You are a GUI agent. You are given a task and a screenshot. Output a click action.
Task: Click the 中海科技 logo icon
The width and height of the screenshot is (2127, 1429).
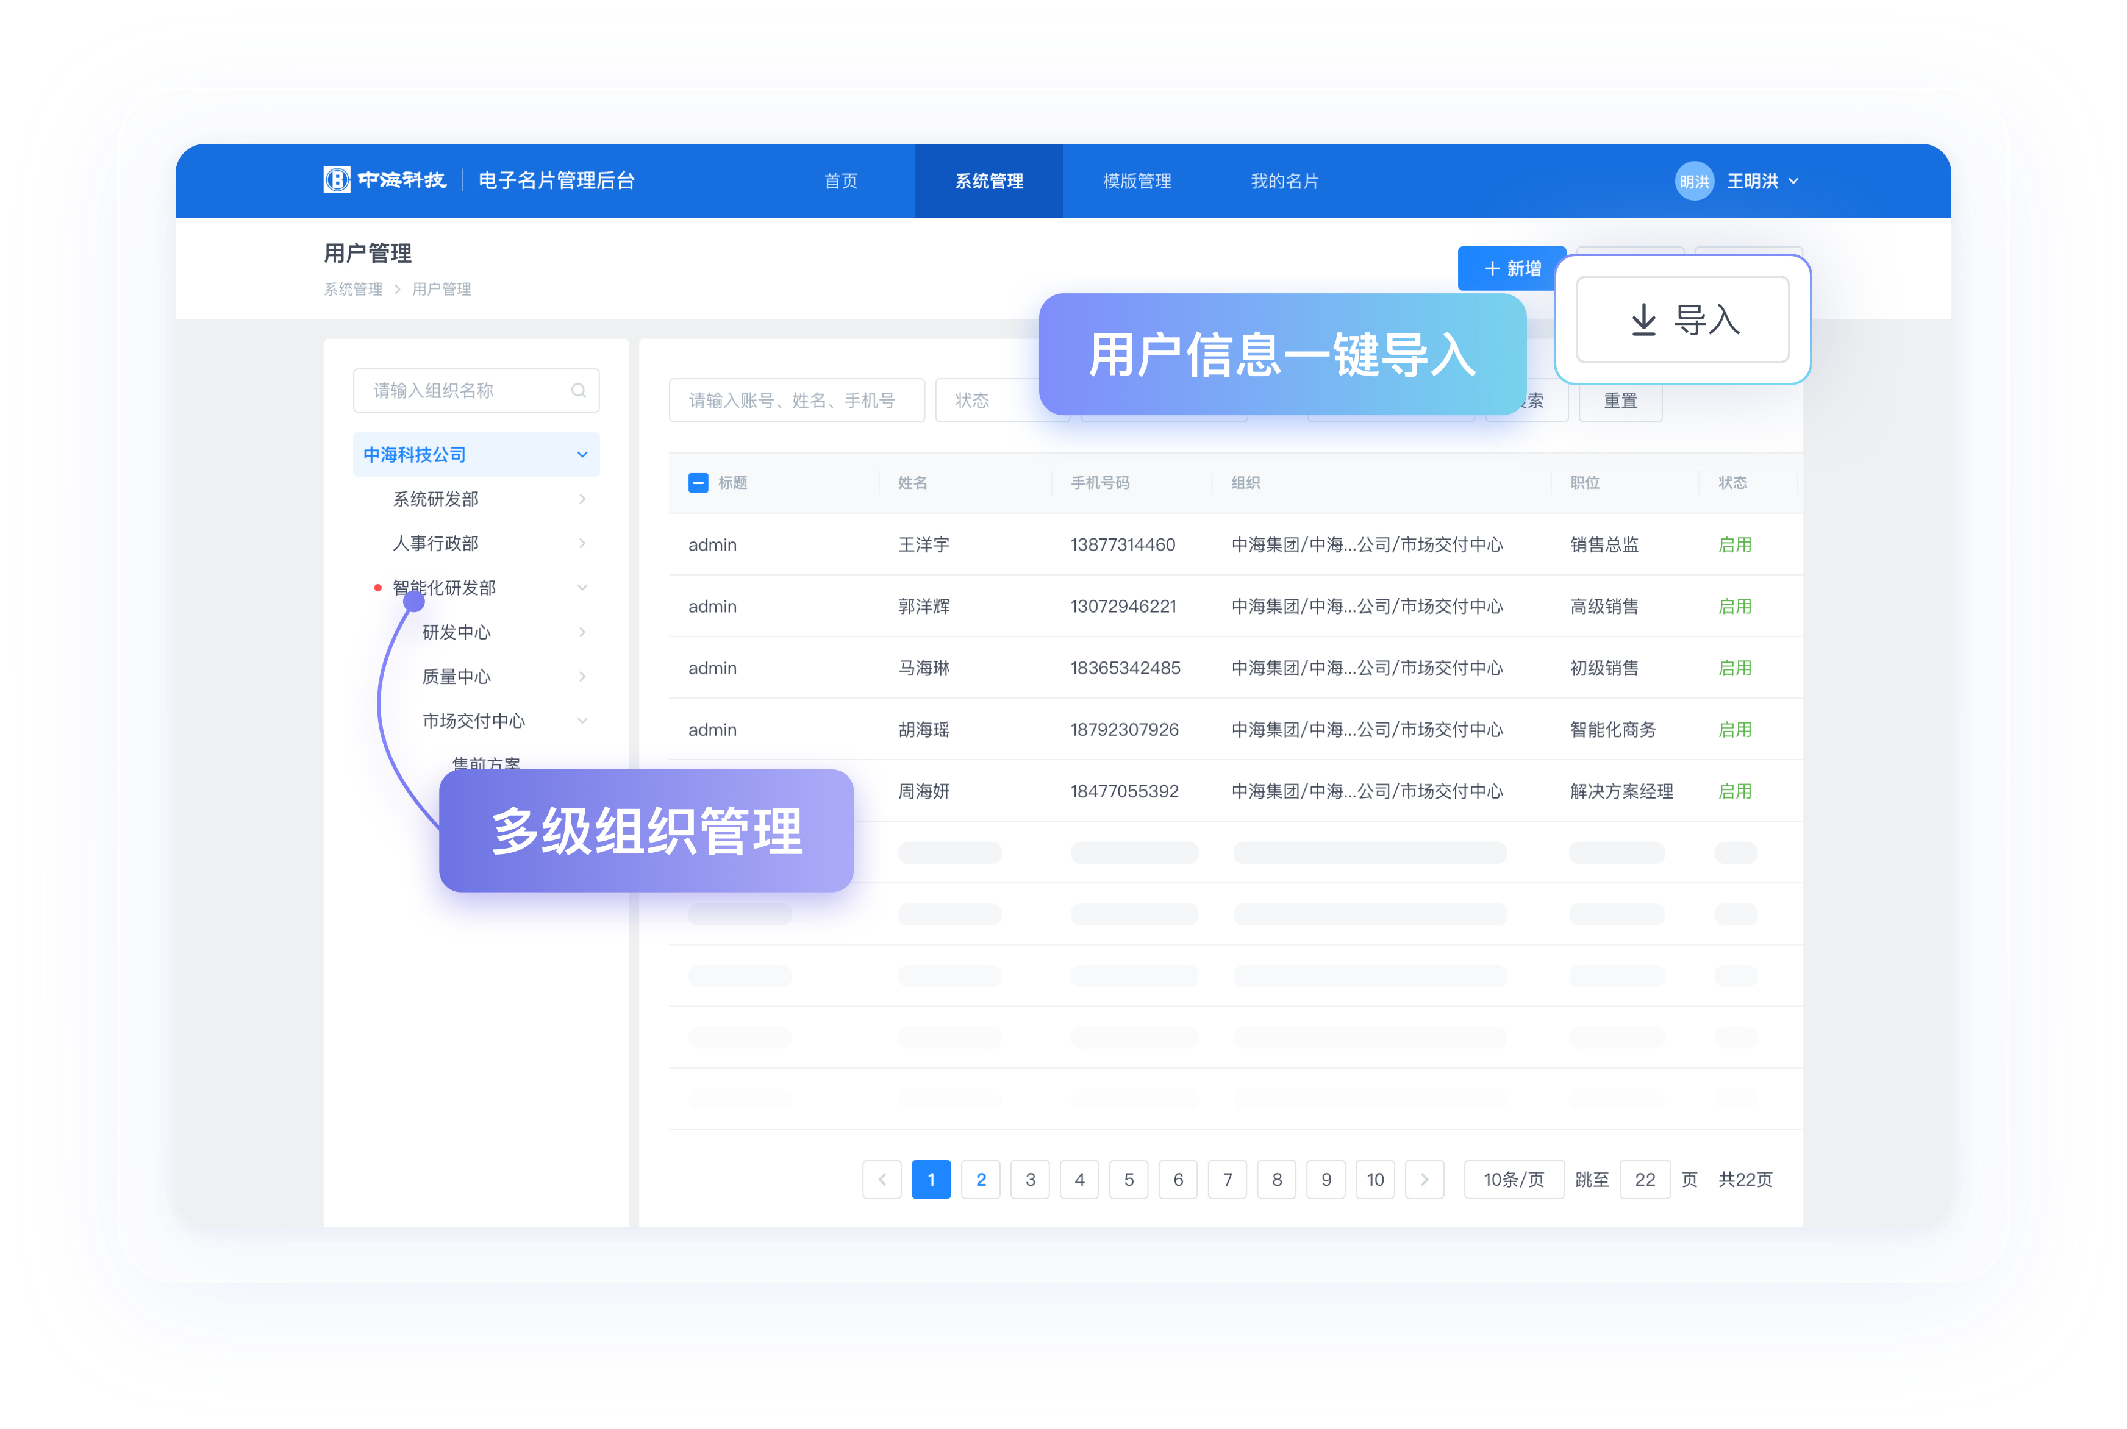click(x=336, y=179)
